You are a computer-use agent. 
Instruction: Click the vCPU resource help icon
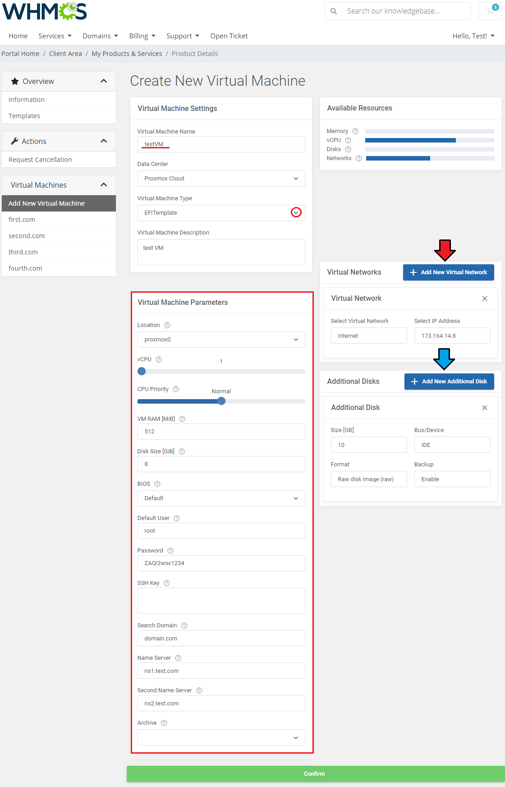(x=348, y=140)
